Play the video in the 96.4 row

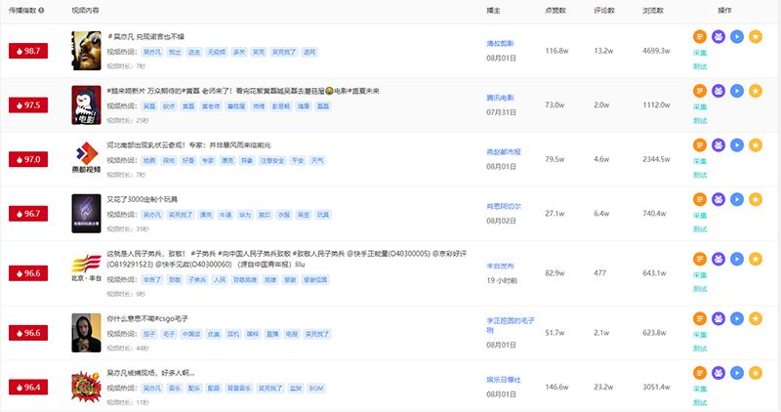[x=737, y=373]
